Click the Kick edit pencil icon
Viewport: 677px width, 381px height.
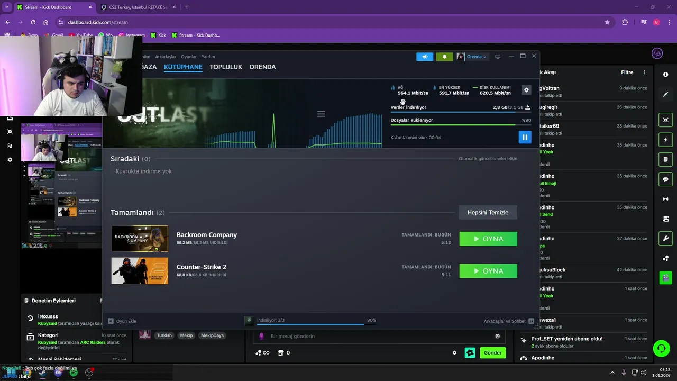[665, 94]
